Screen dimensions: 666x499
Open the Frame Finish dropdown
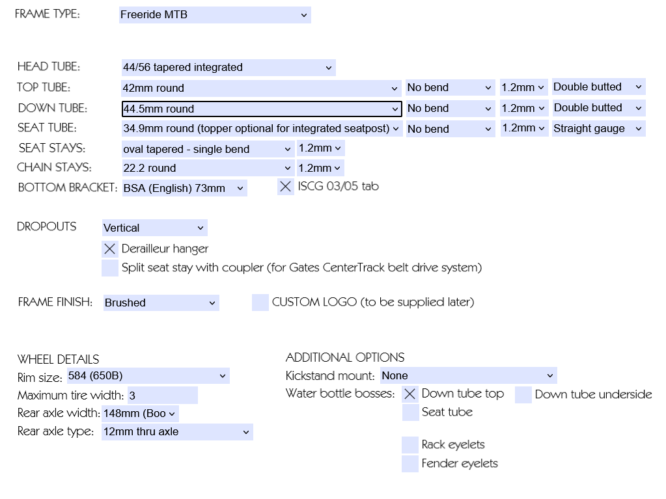coord(161,303)
